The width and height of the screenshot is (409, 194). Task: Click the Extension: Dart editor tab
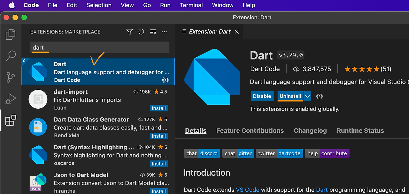(x=210, y=32)
